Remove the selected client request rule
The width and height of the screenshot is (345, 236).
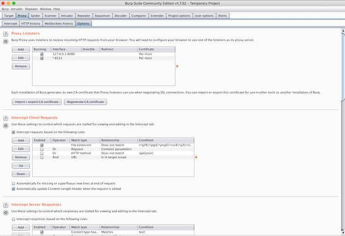click(21, 157)
